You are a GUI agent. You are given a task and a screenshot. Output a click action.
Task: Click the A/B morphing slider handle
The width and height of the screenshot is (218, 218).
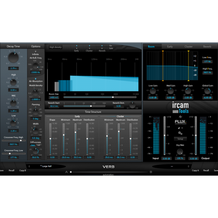pos(71,172)
